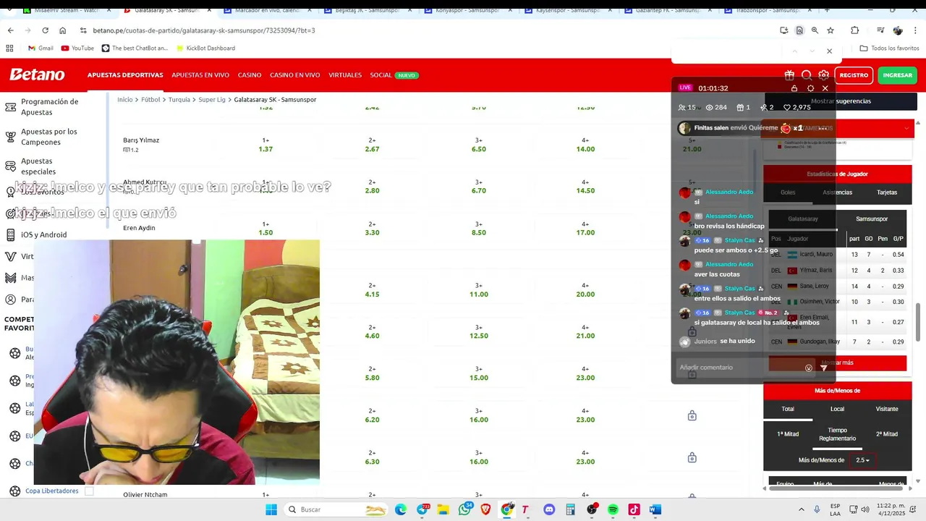The width and height of the screenshot is (926, 521).
Task: Open browser zoom magnifier icon in address bar
Action: point(815,30)
